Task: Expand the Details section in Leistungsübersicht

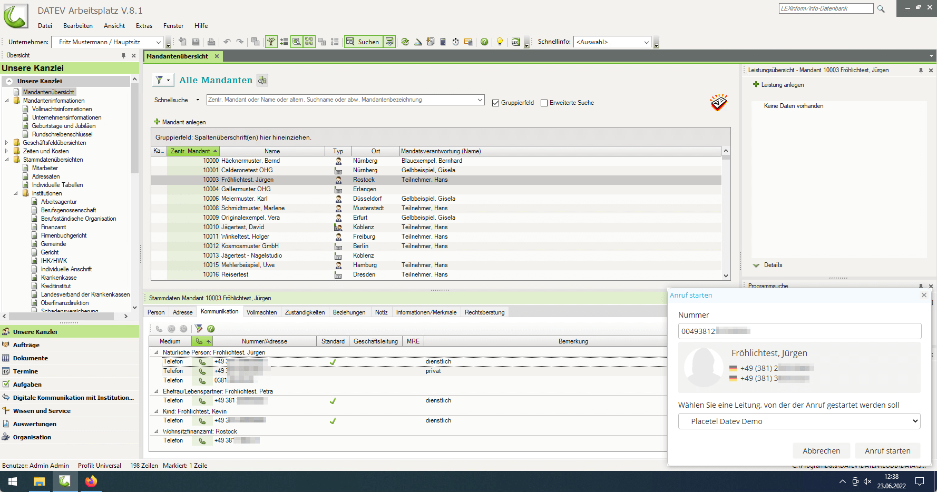Action: click(x=756, y=265)
